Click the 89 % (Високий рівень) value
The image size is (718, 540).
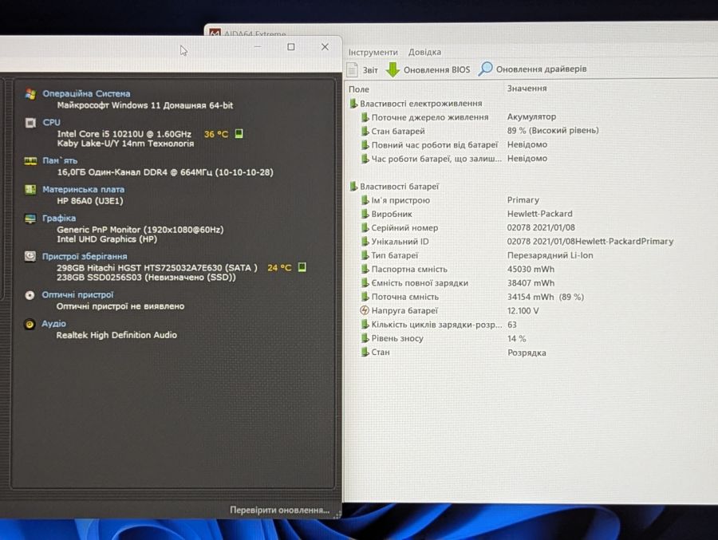tap(553, 131)
